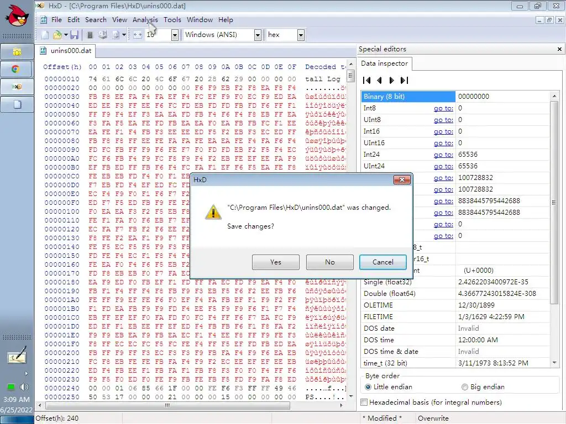The height and width of the screenshot is (424, 566).
Task: Click the go to link for Int16
Action: coord(443,131)
